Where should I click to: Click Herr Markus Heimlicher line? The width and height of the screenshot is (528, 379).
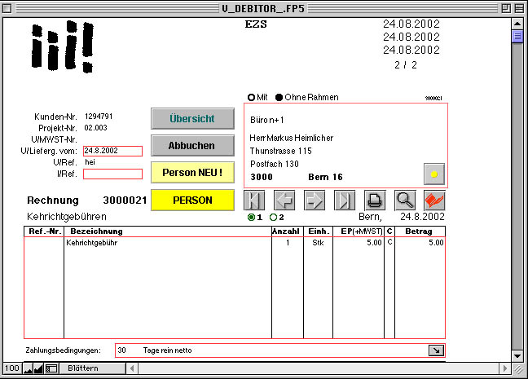(291, 138)
